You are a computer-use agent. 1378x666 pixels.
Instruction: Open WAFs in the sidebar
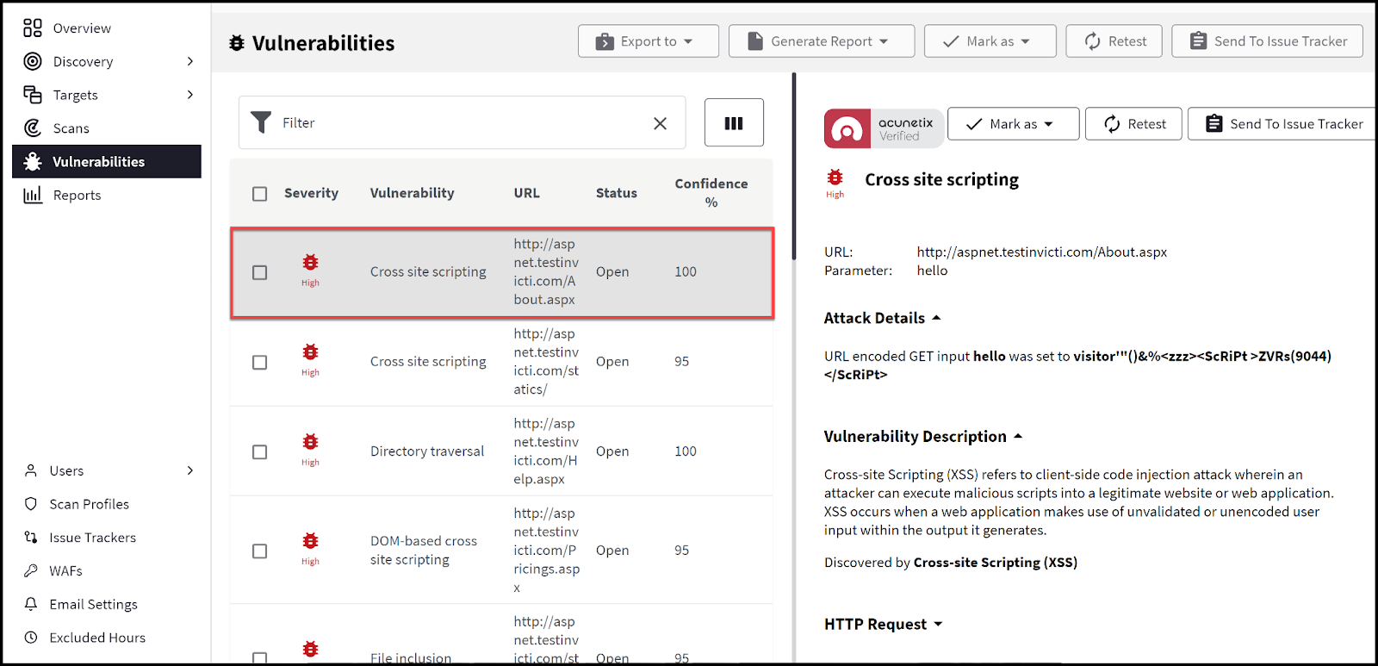tap(65, 570)
